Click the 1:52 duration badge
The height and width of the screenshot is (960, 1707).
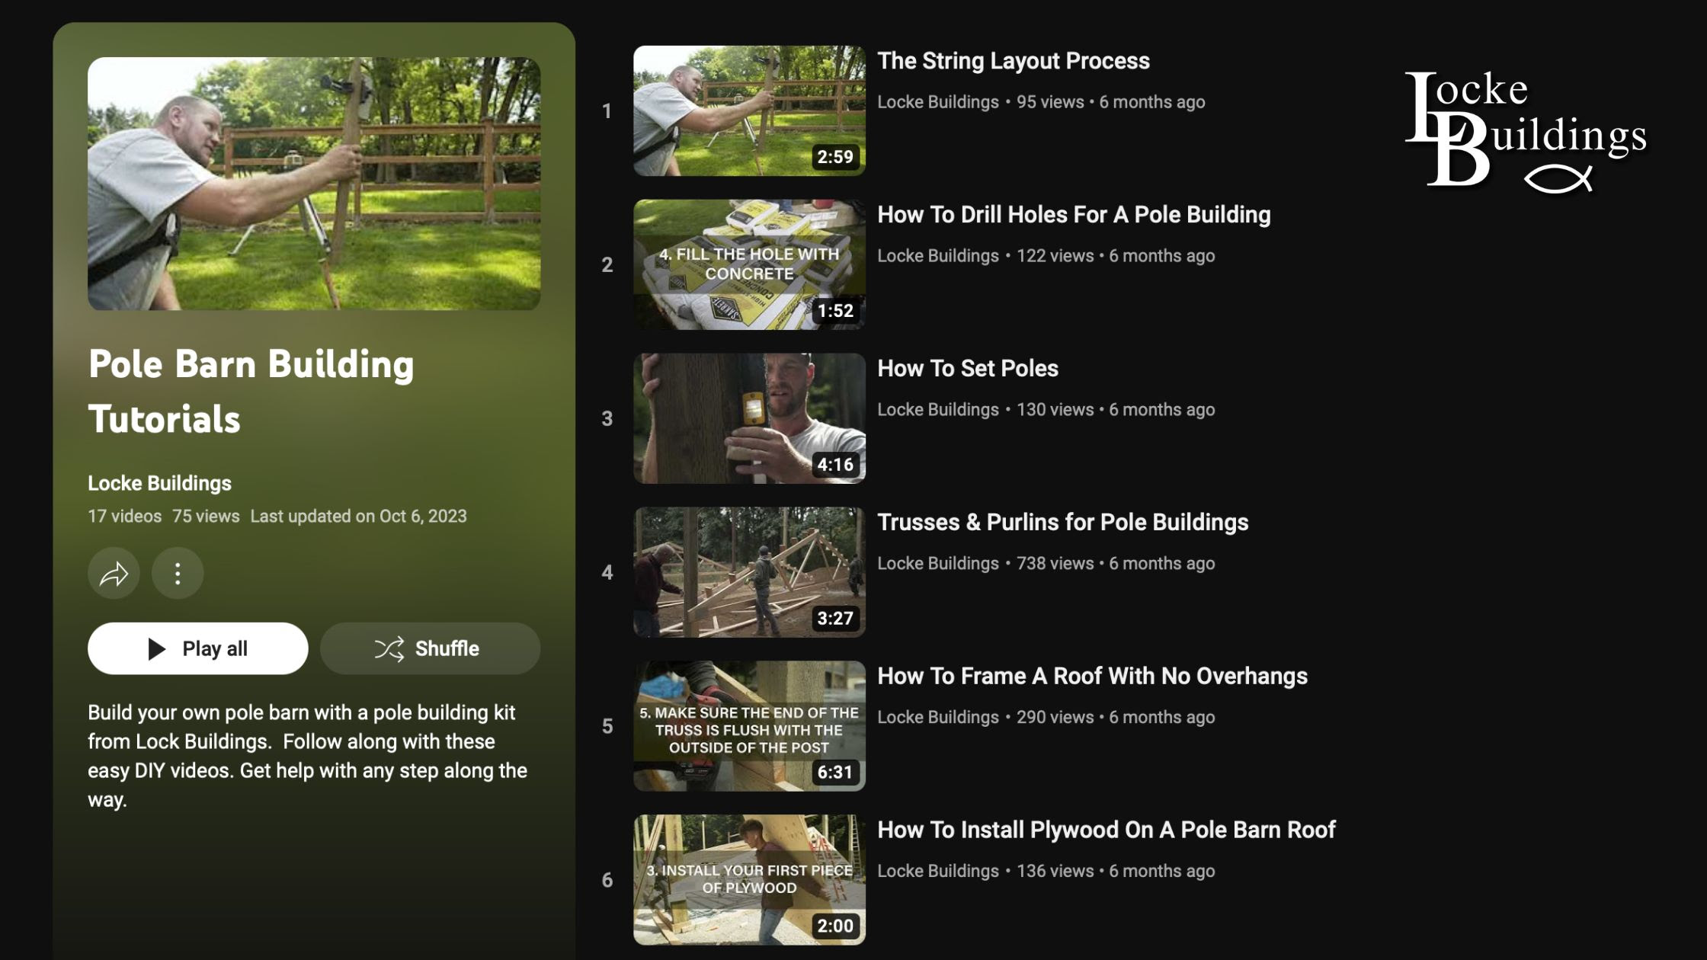pyautogui.click(x=835, y=311)
